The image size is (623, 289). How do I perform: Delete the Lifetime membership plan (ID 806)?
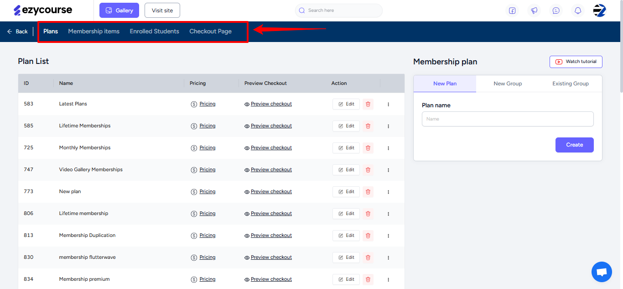(368, 214)
